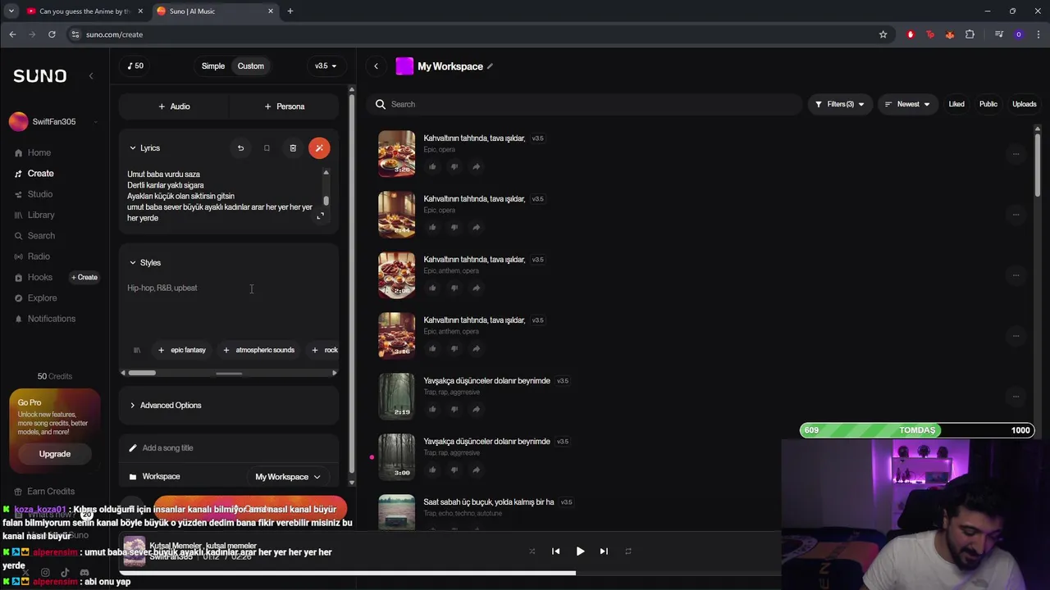The width and height of the screenshot is (1050, 590).
Task: Click the square icon in Lyrics header
Action: pos(267,148)
